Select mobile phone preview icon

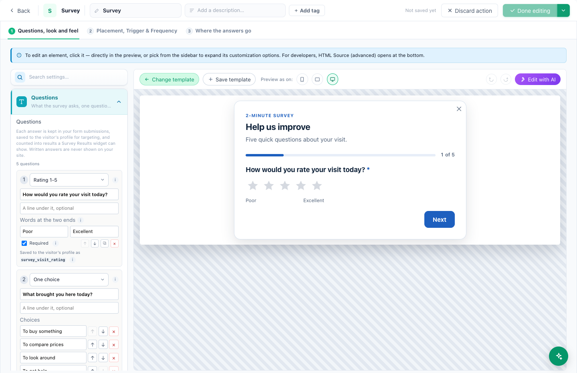[302, 79]
